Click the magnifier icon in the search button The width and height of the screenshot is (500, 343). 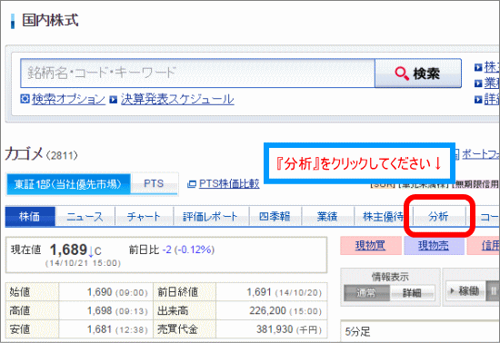click(x=402, y=73)
